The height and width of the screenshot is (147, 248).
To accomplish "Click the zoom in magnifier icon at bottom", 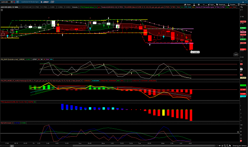I will 225,145.
